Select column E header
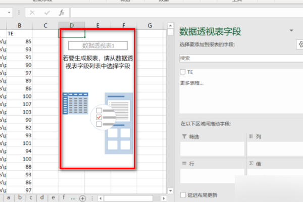Screen dimensions: 303x202 pyautogui.click(x=98, y=26)
